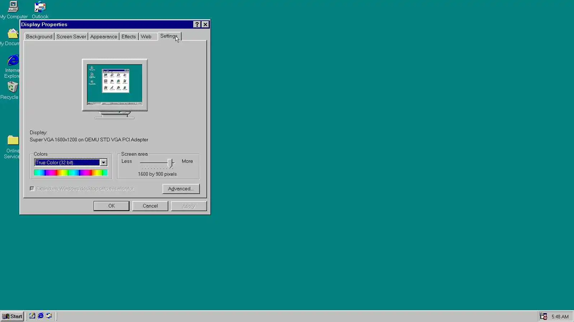Go to the Appearance tab

(104, 36)
